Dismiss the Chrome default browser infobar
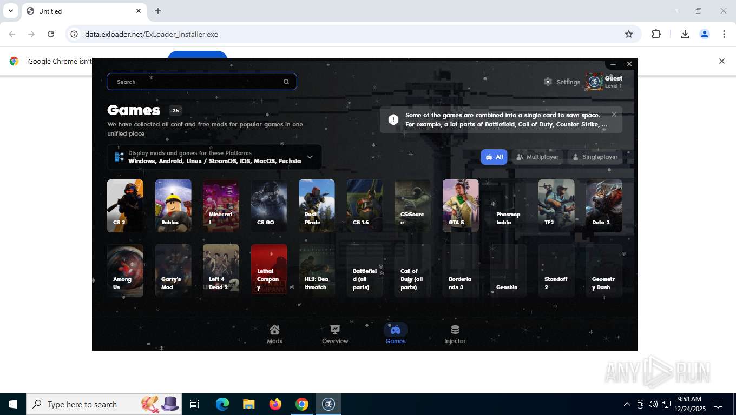736x415 pixels. (x=721, y=61)
